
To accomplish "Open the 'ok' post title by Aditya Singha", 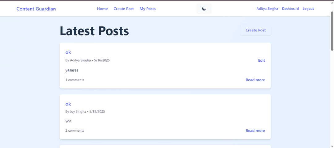I will 68,52.
